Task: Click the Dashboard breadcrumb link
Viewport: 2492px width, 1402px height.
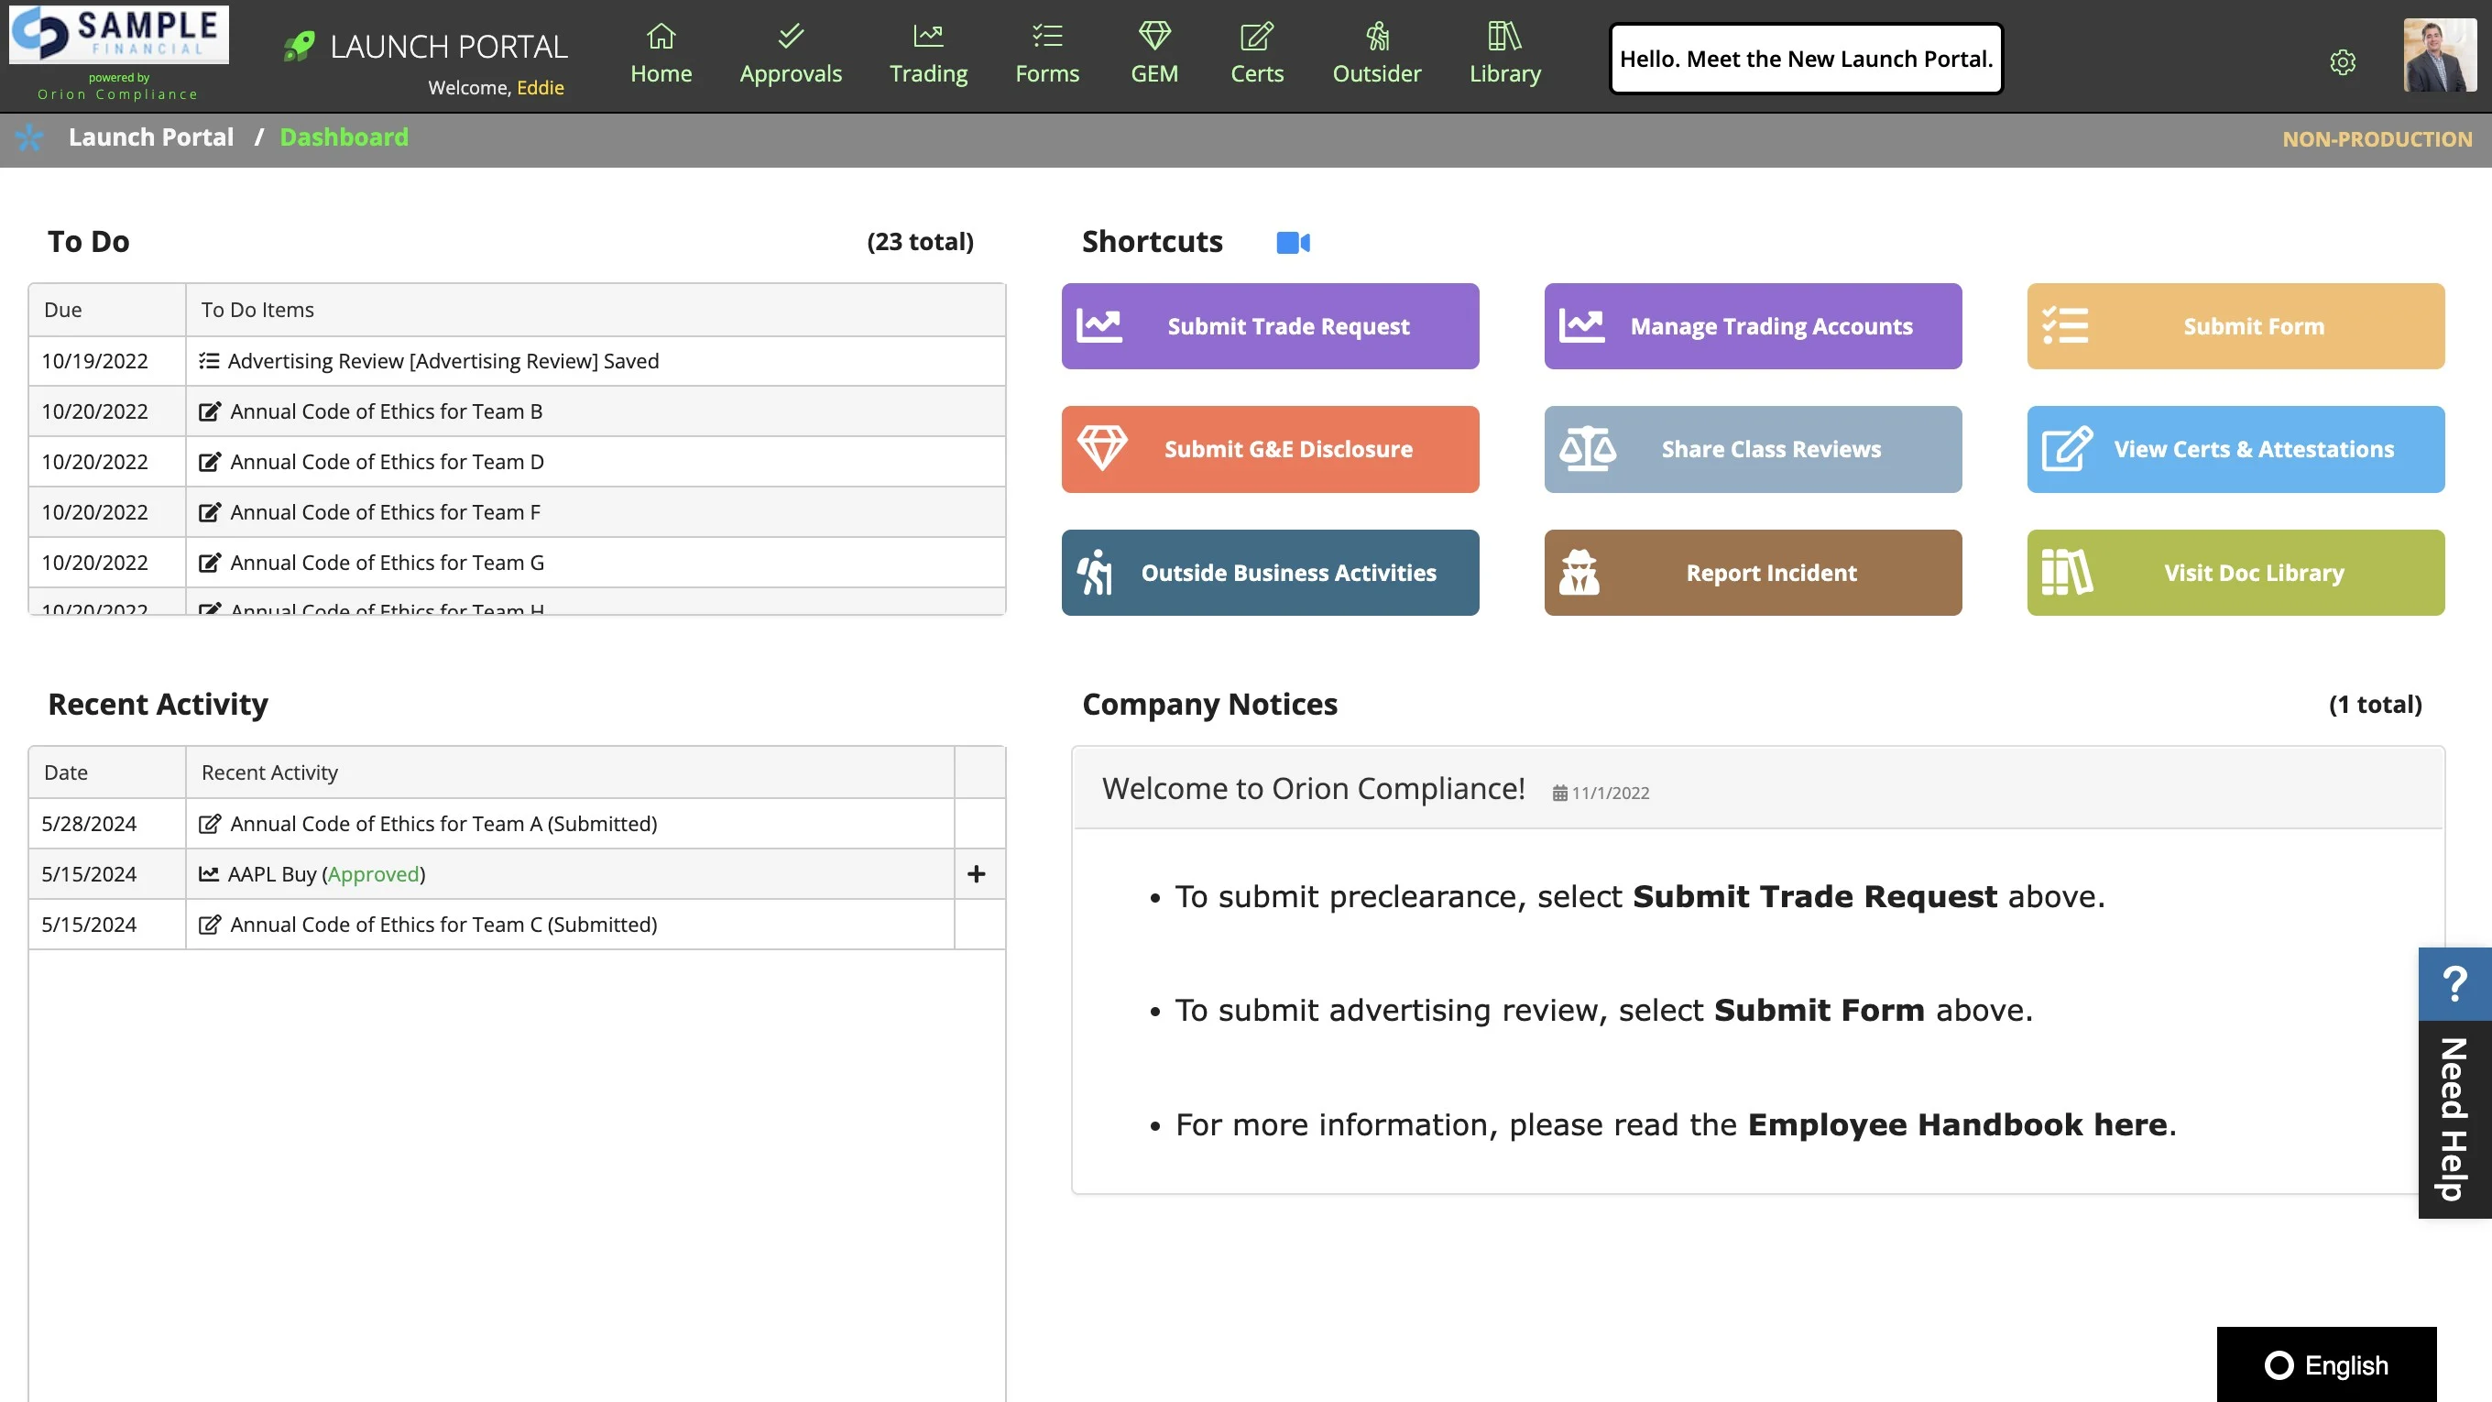Action: 344,137
